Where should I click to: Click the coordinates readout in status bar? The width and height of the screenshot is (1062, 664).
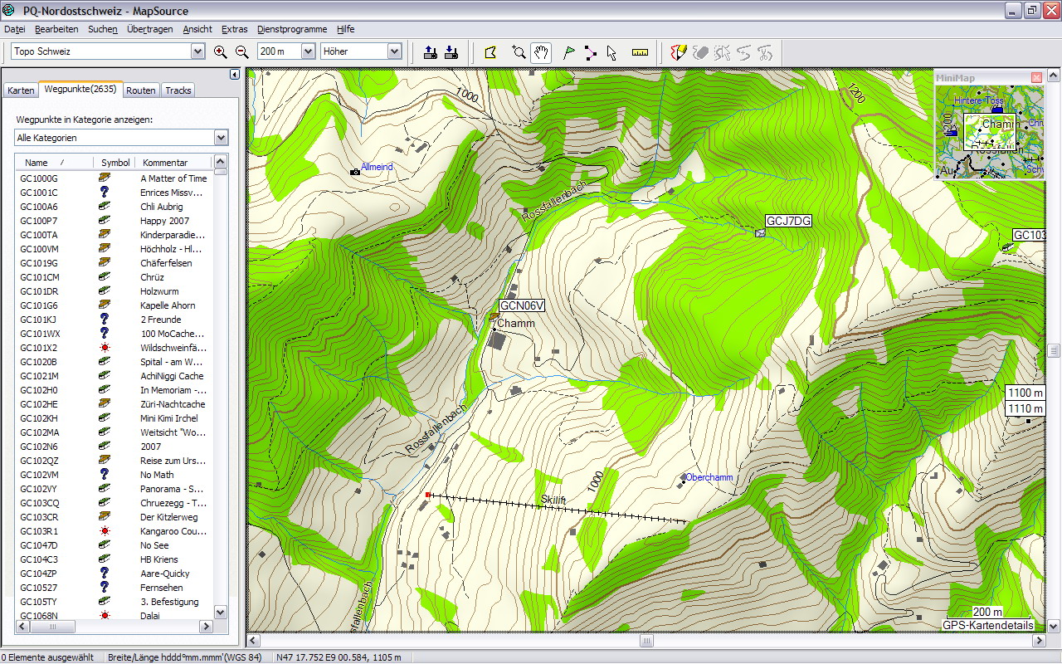point(339,657)
